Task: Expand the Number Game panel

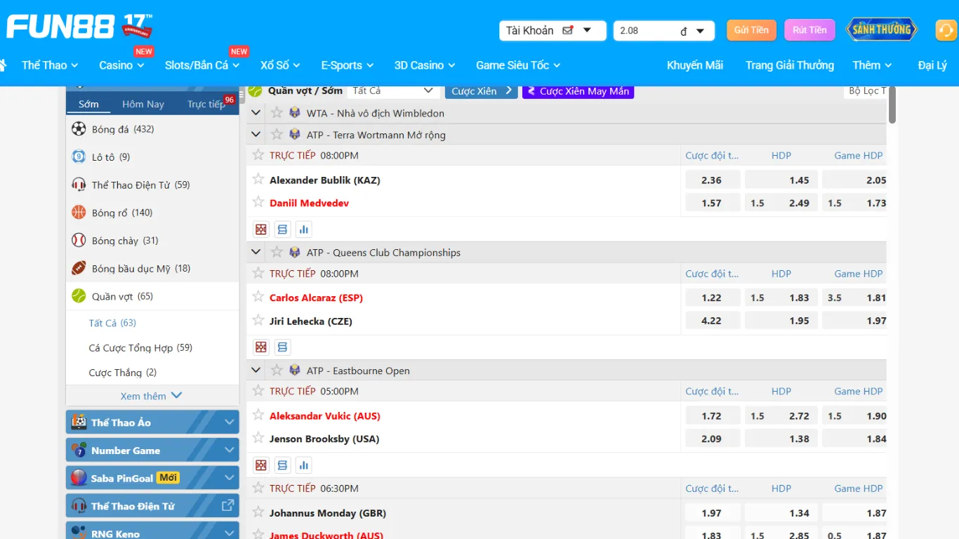Action: pyautogui.click(x=229, y=450)
